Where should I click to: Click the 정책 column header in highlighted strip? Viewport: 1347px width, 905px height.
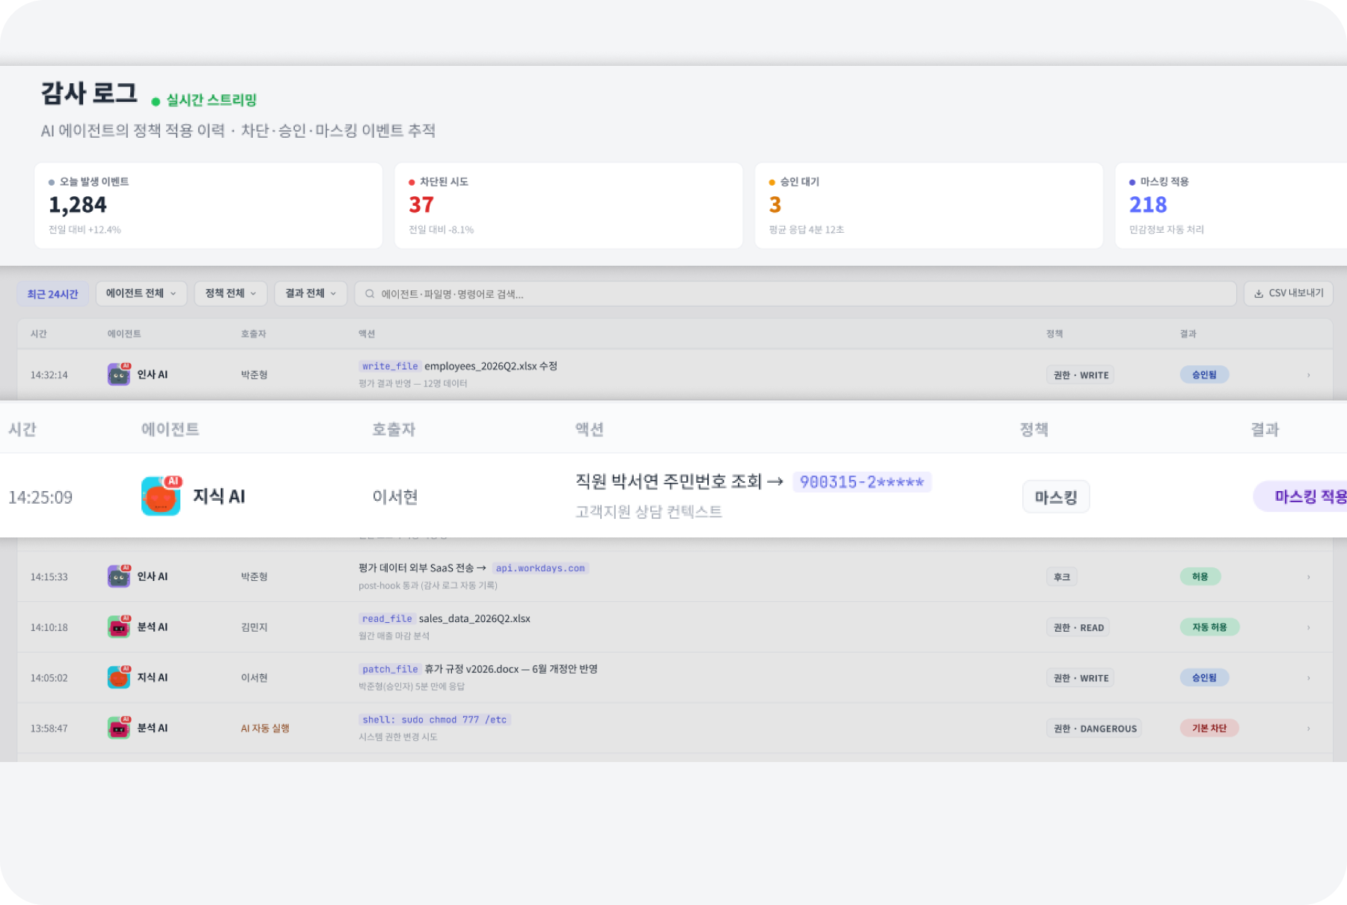tap(1034, 430)
